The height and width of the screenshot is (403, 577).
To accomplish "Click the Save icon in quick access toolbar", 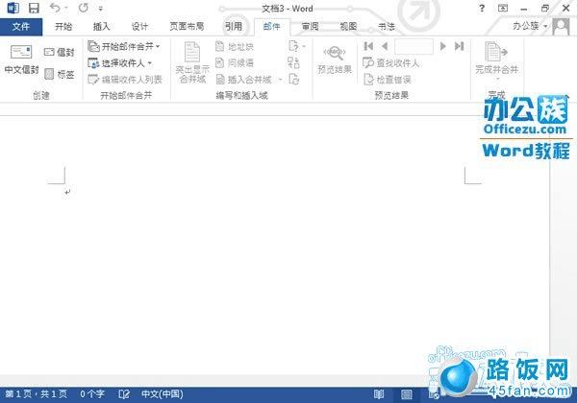I will tap(34, 8).
